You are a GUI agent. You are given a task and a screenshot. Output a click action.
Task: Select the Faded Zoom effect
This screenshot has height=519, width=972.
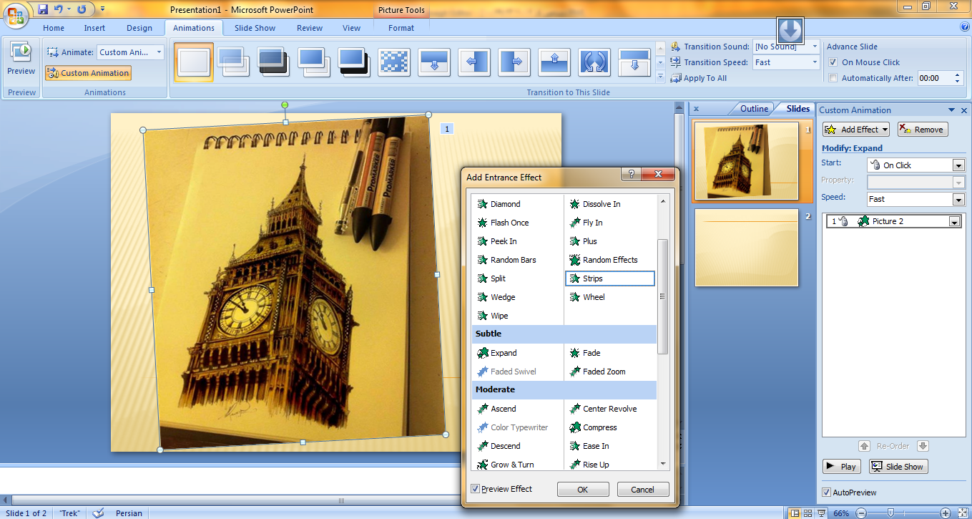coord(603,372)
